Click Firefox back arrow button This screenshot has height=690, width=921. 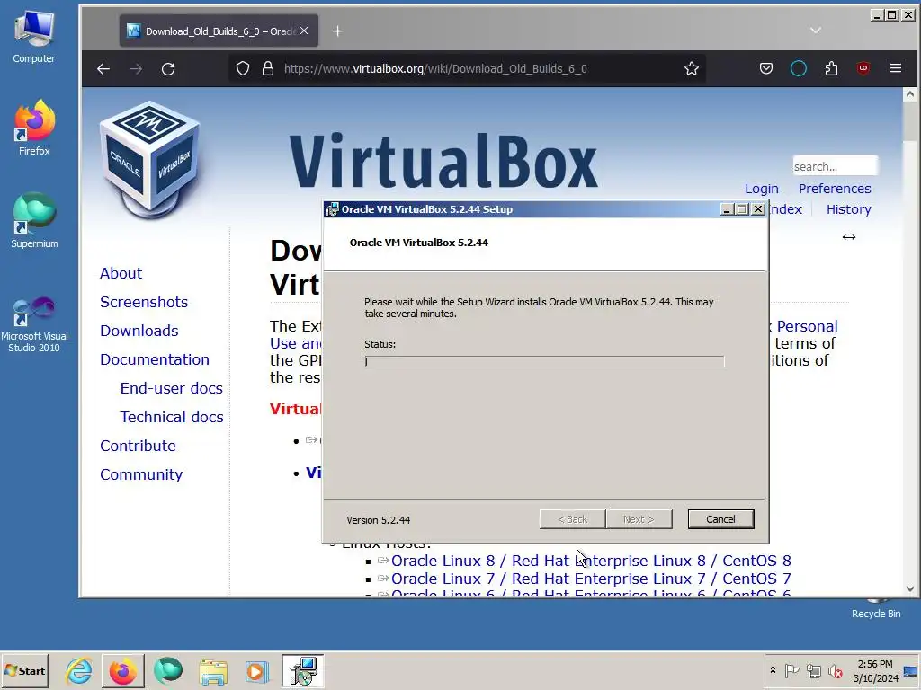coord(103,69)
